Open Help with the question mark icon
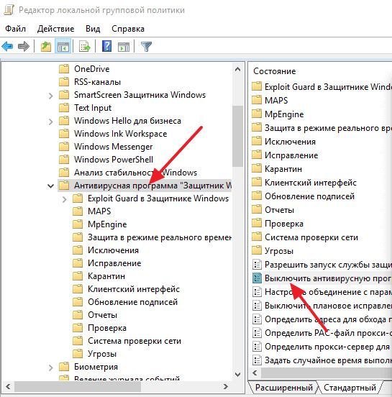Screen dimensions: 392x397 [106, 46]
